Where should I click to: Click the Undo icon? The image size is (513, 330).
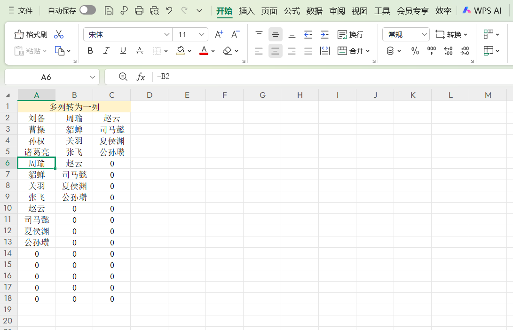pos(169,10)
